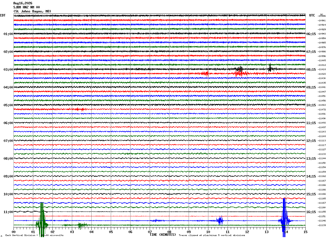Viewport: 327px width, 239px height.
Task: Select the small blue burst near minute 10.5
Action: point(220,221)
